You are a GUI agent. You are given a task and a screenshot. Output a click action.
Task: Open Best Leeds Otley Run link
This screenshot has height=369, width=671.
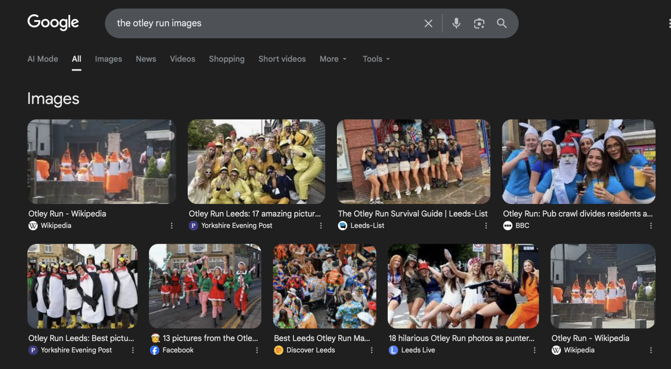pyautogui.click(x=322, y=338)
